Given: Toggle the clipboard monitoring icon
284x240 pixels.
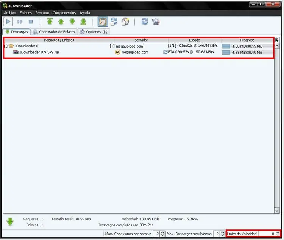Looking at the screenshot, I should coord(103,22).
